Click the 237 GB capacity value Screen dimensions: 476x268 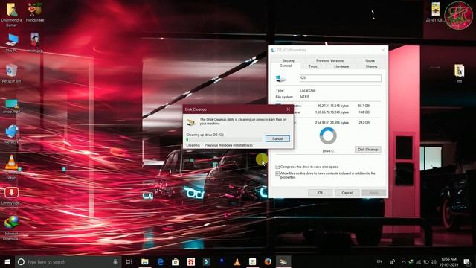[x=364, y=123]
